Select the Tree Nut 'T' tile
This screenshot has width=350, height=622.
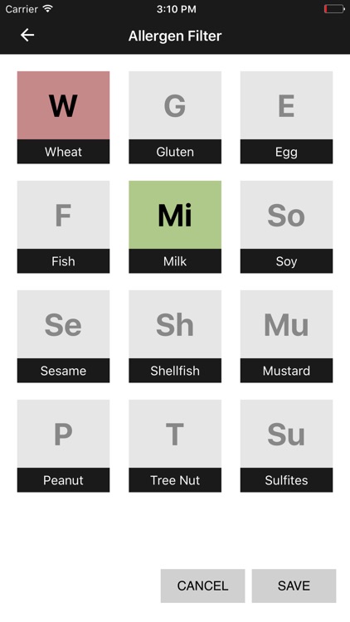175,446
